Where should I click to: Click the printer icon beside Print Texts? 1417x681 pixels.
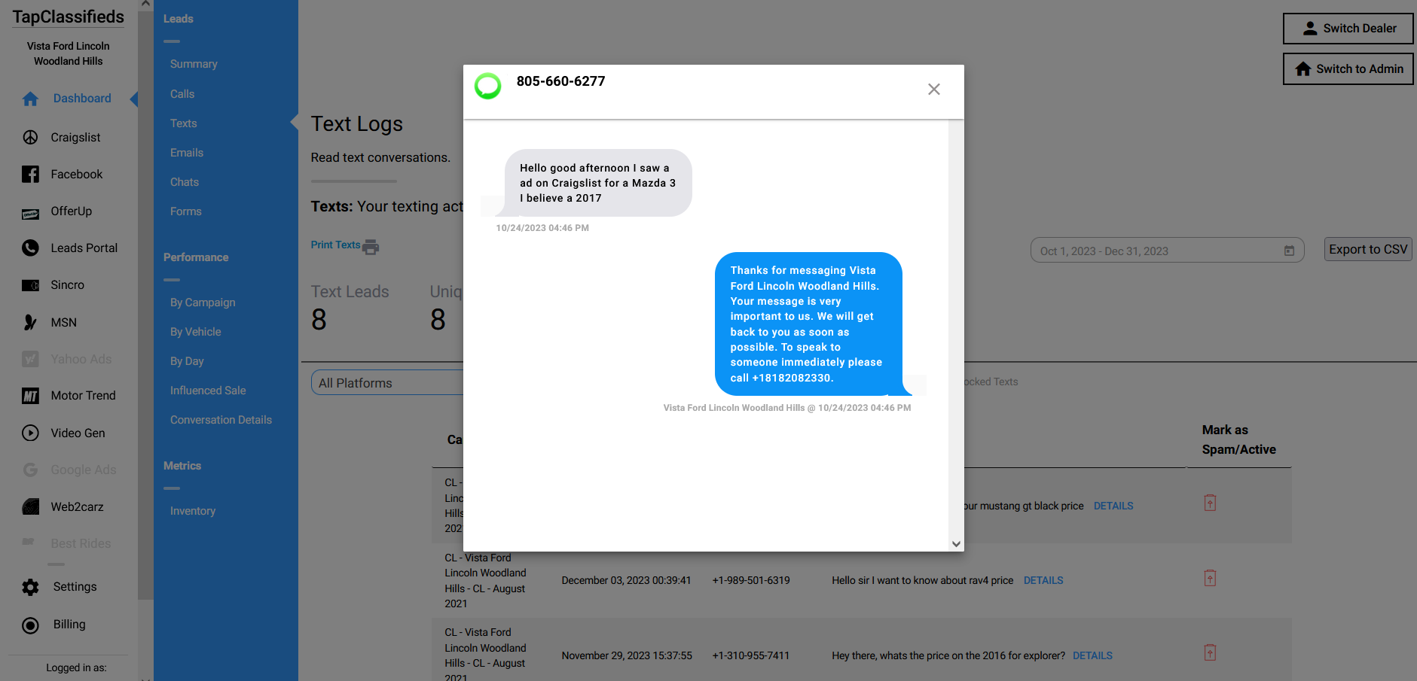pyautogui.click(x=371, y=246)
